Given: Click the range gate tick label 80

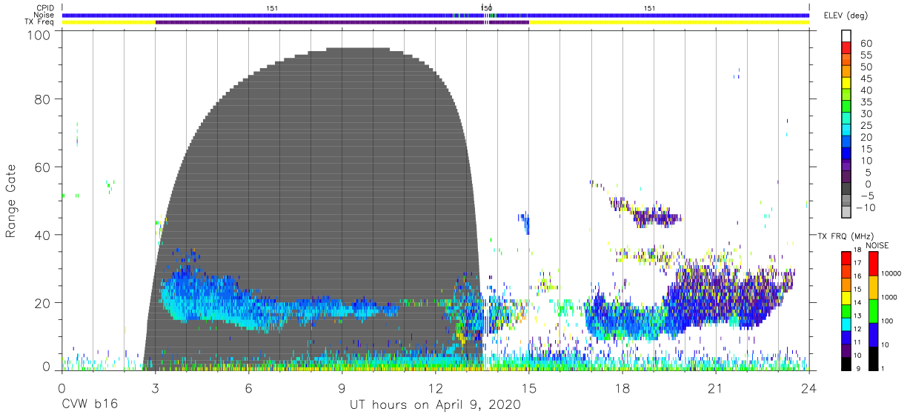Looking at the screenshot, I should [x=41, y=99].
